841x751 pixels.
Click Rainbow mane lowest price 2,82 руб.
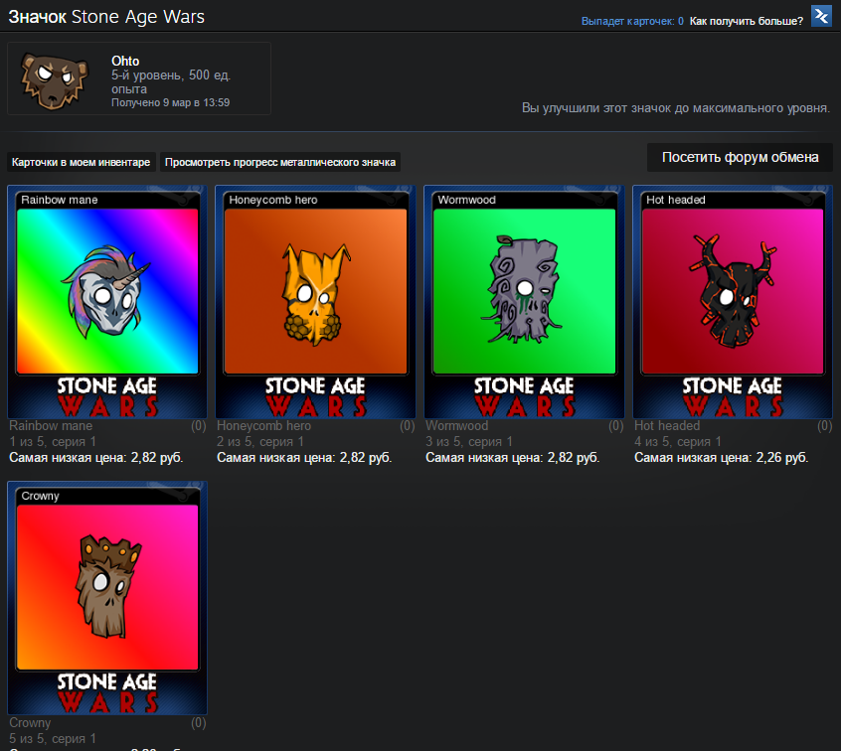pyautogui.click(x=96, y=457)
